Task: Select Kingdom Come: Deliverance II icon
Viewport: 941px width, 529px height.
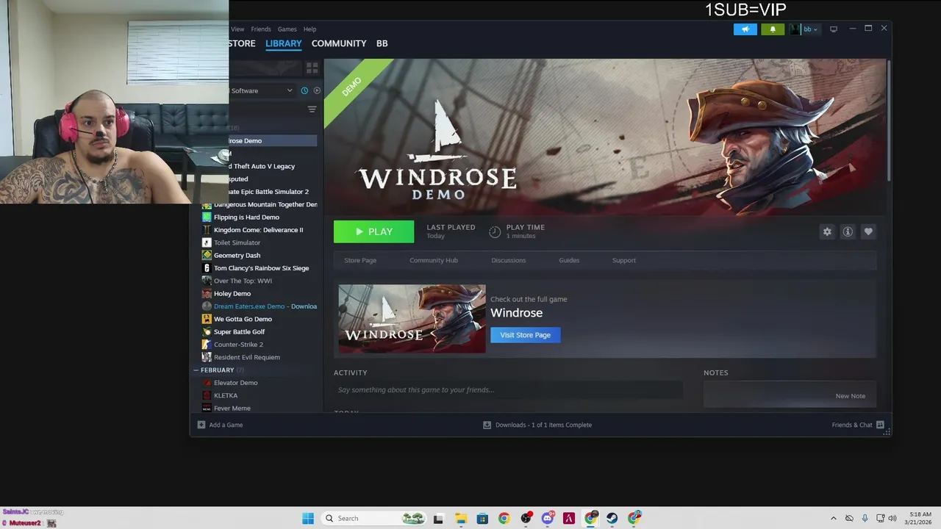Action: coord(207,230)
